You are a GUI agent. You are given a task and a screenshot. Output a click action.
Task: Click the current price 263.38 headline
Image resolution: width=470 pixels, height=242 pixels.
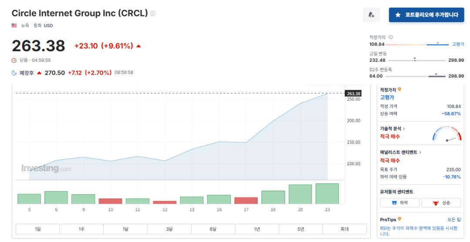point(38,46)
